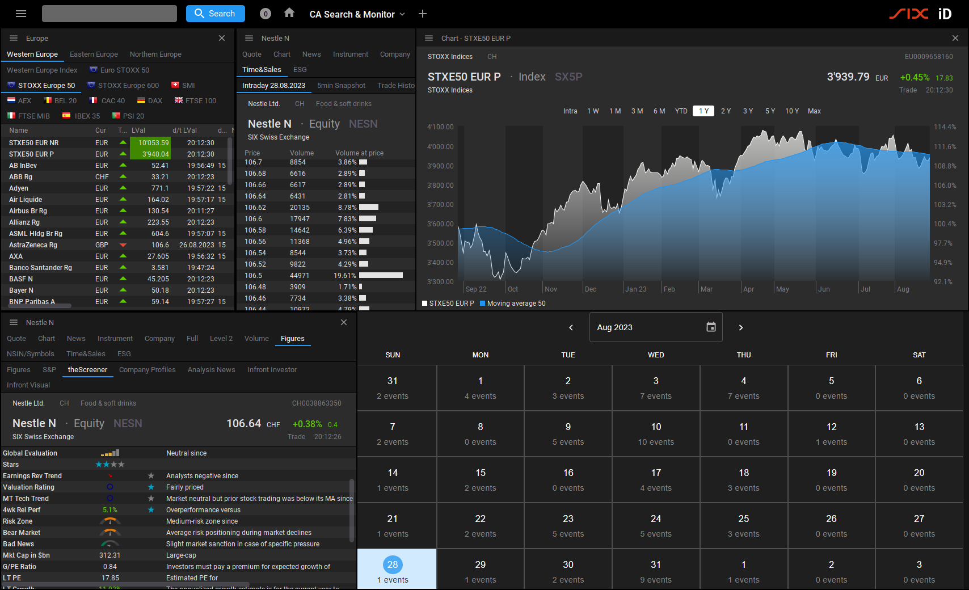
Task: Switch to the 5min Snapshot tab
Action: tap(341, 85)
